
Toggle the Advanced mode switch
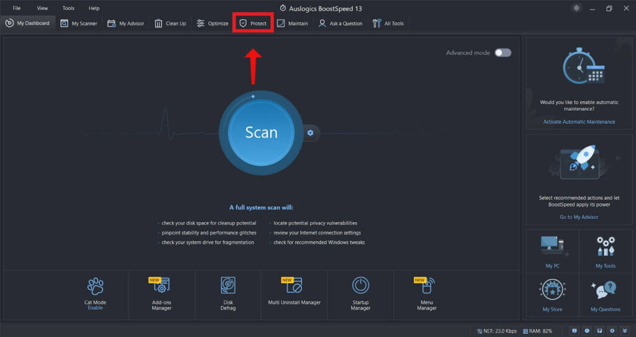point(503,53)
